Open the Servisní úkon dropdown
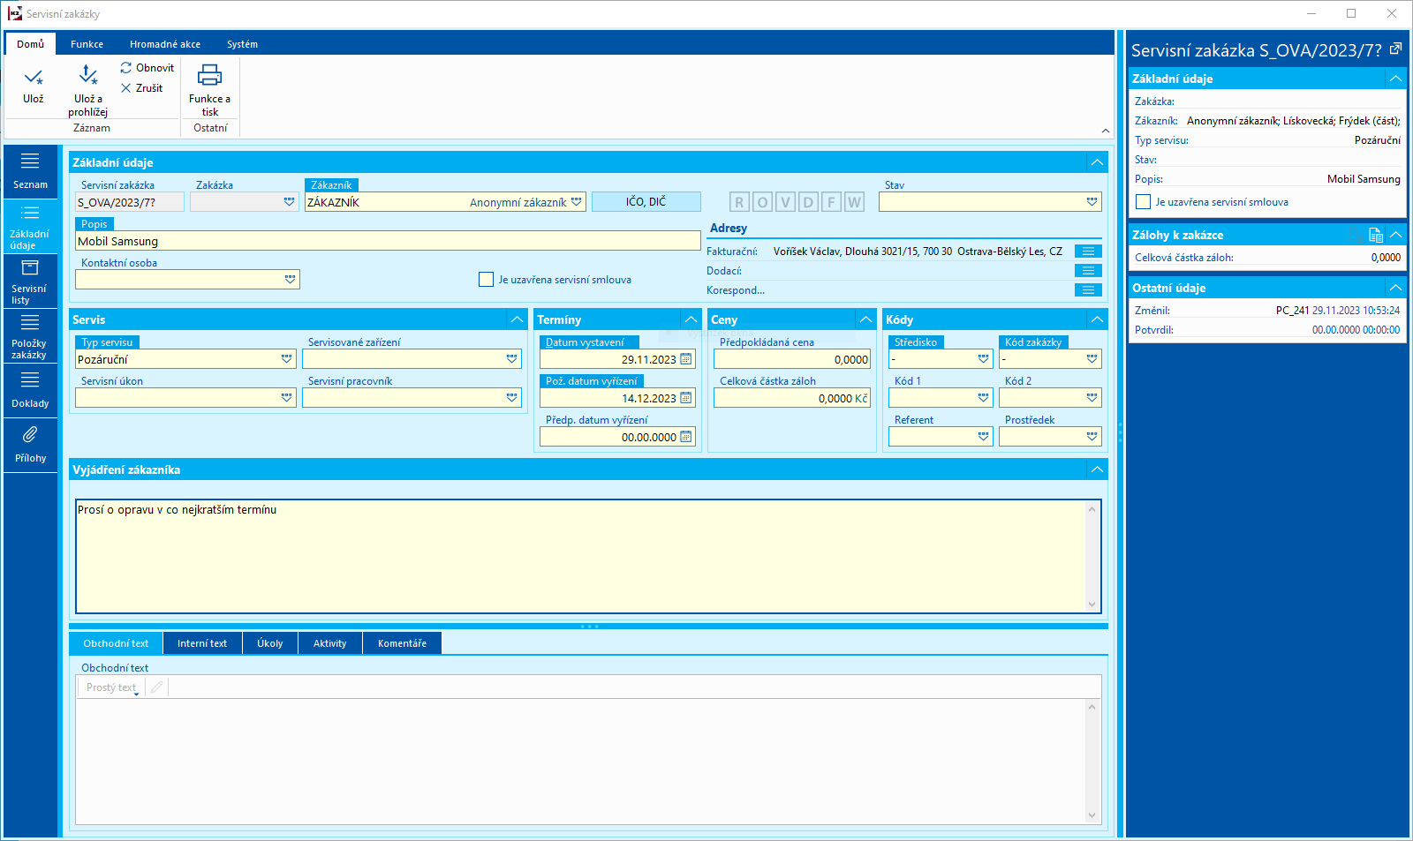1413x841 pixels. tap(286, 398)
